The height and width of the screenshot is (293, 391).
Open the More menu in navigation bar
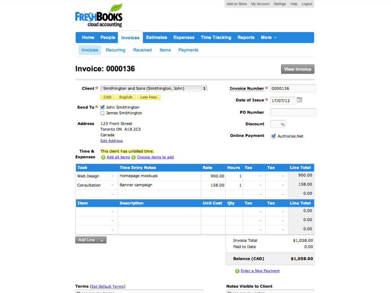(x=268, y=37)
